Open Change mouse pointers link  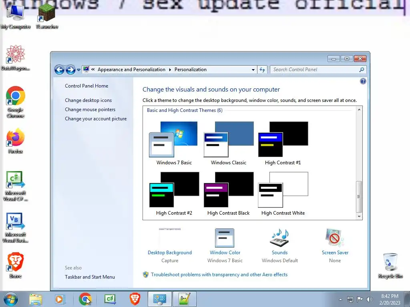(x=90, y=110)
